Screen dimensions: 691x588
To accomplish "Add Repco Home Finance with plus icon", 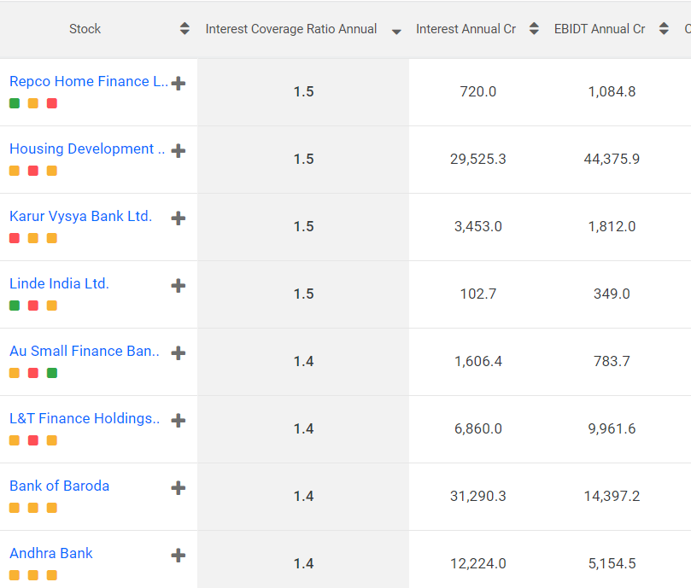I will pyautogui.click(x=178, y=84).
